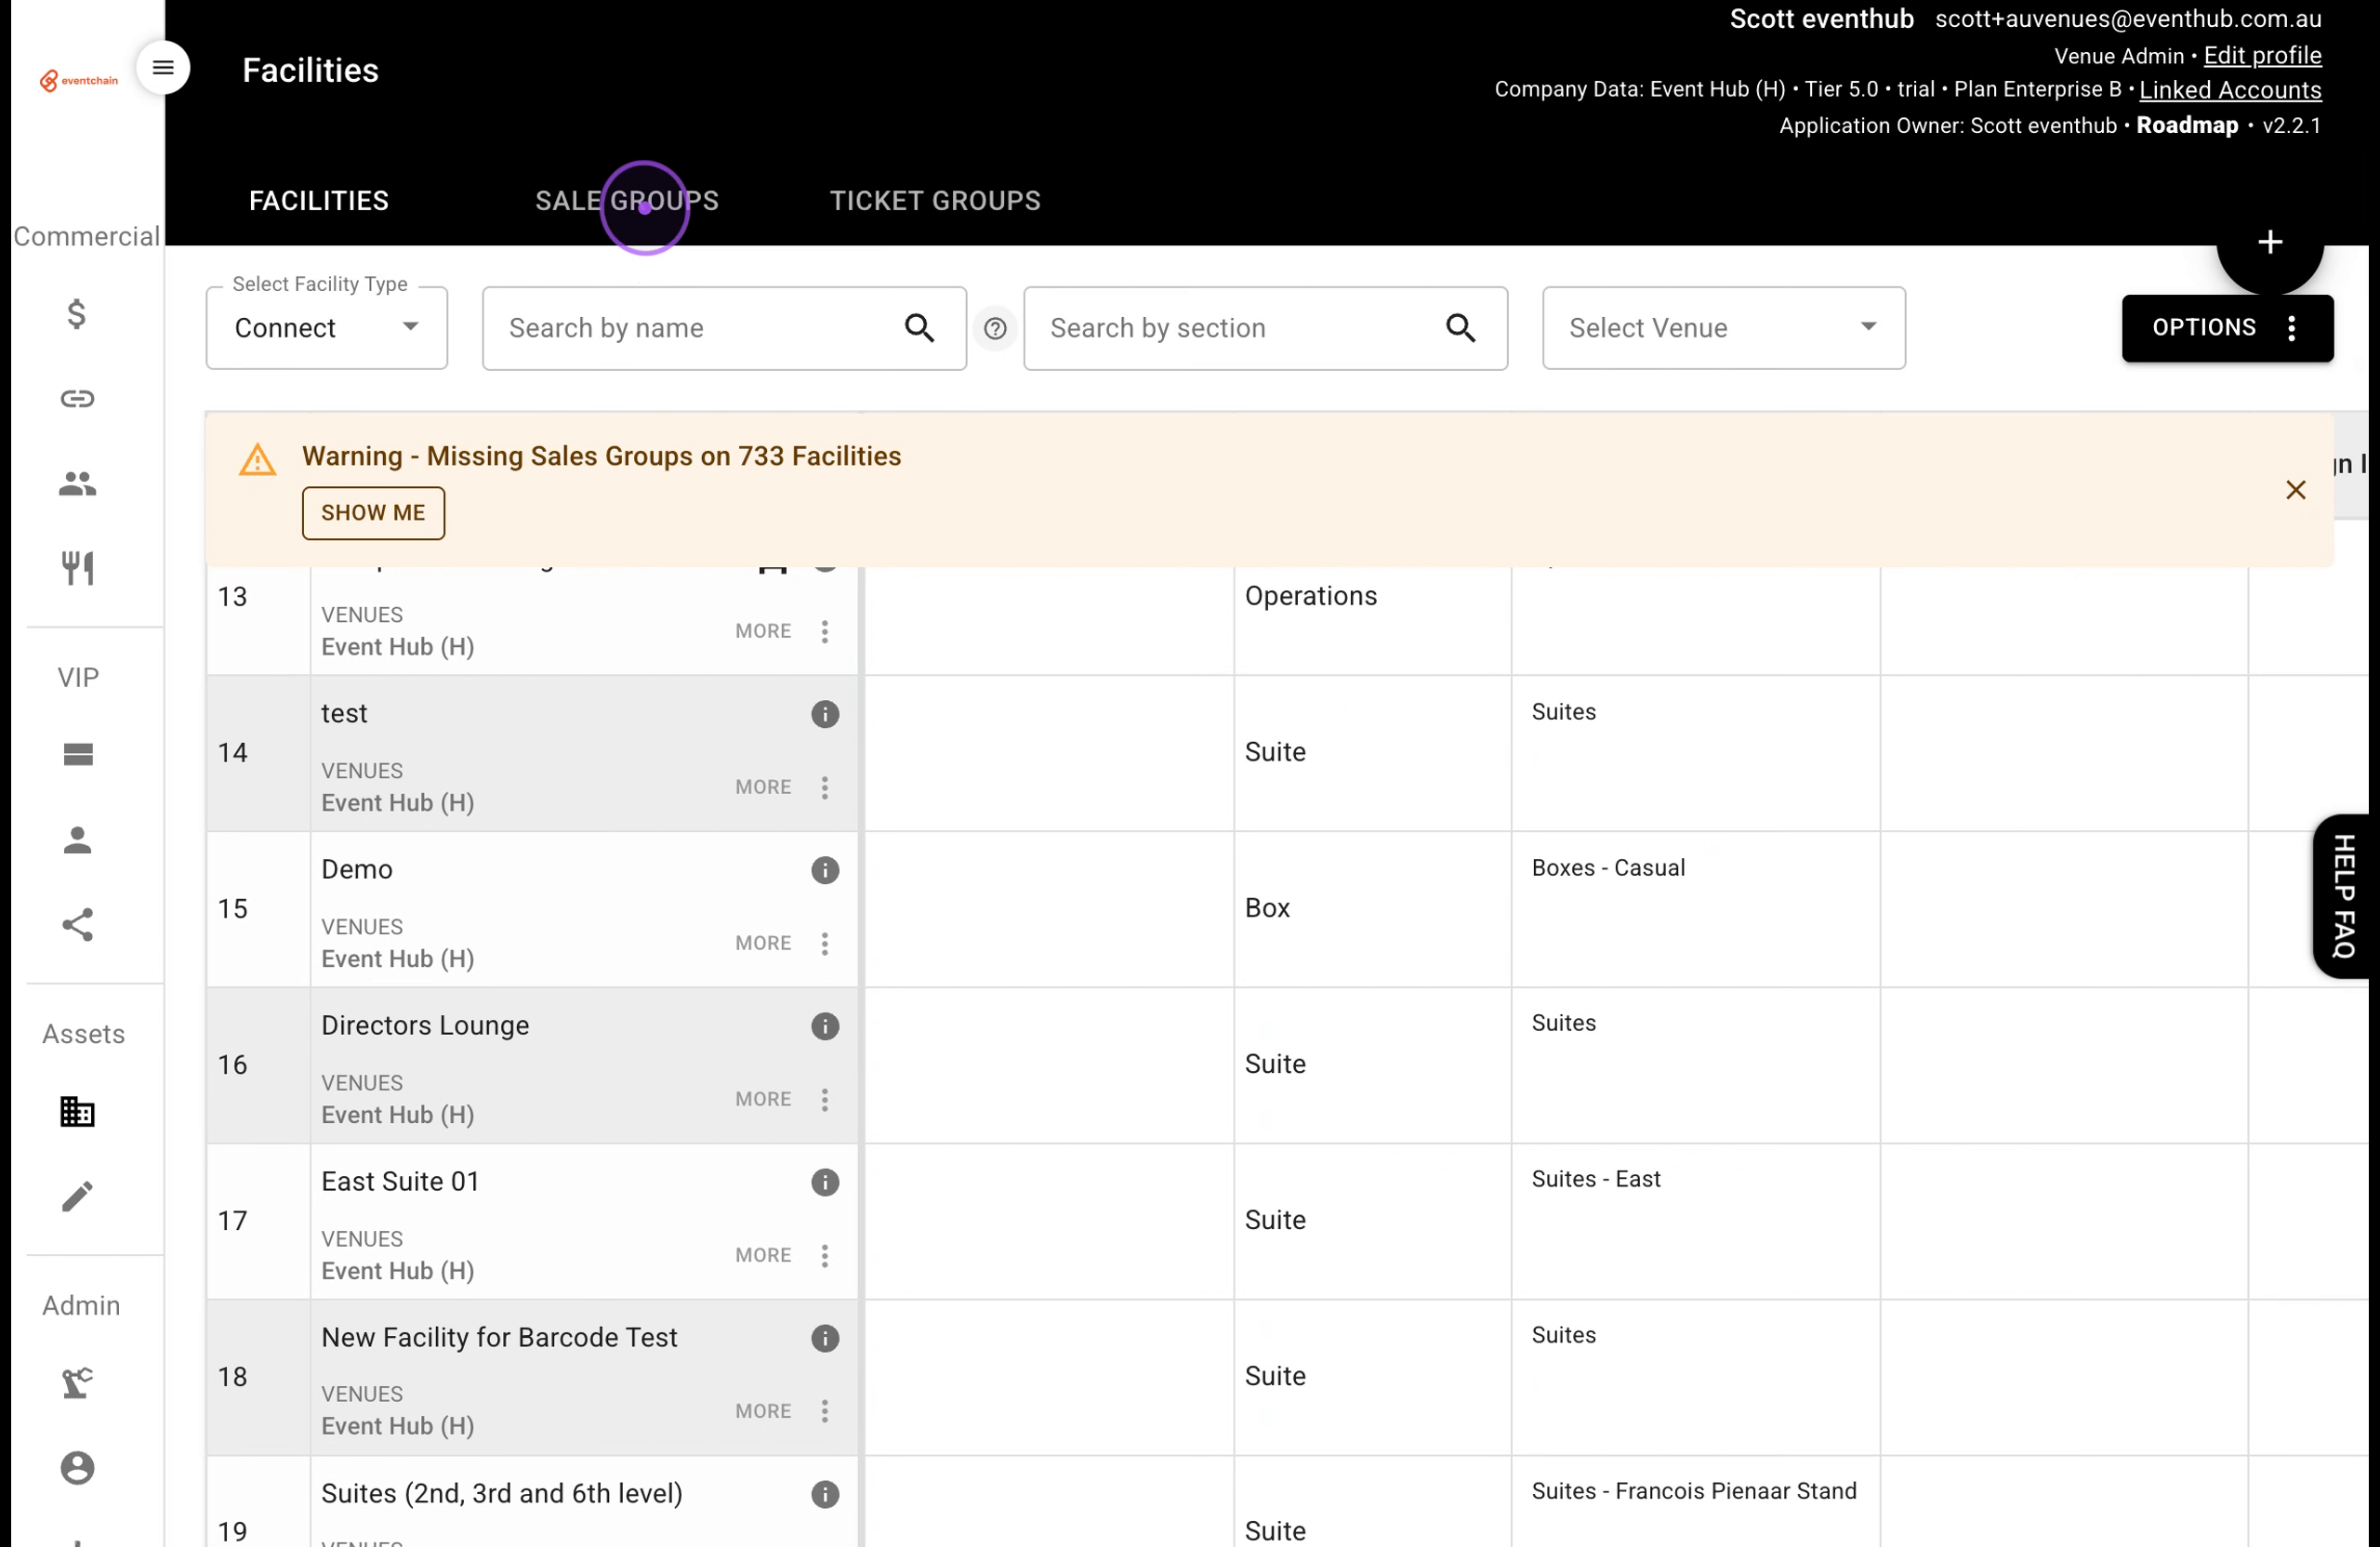The image size is (2380, 1547).
Task: Open the dollar sign sidebar icon
Action: pos(77,314)
